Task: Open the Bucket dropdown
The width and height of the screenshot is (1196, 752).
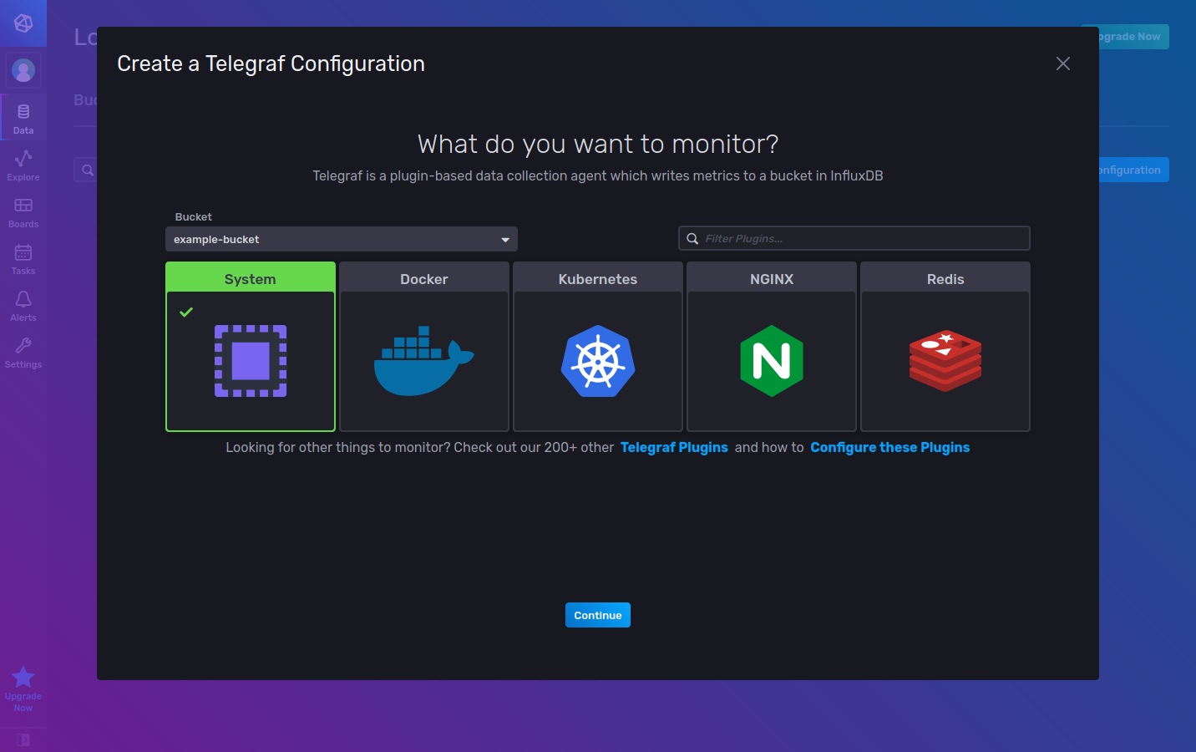Action: coord(342,238)
